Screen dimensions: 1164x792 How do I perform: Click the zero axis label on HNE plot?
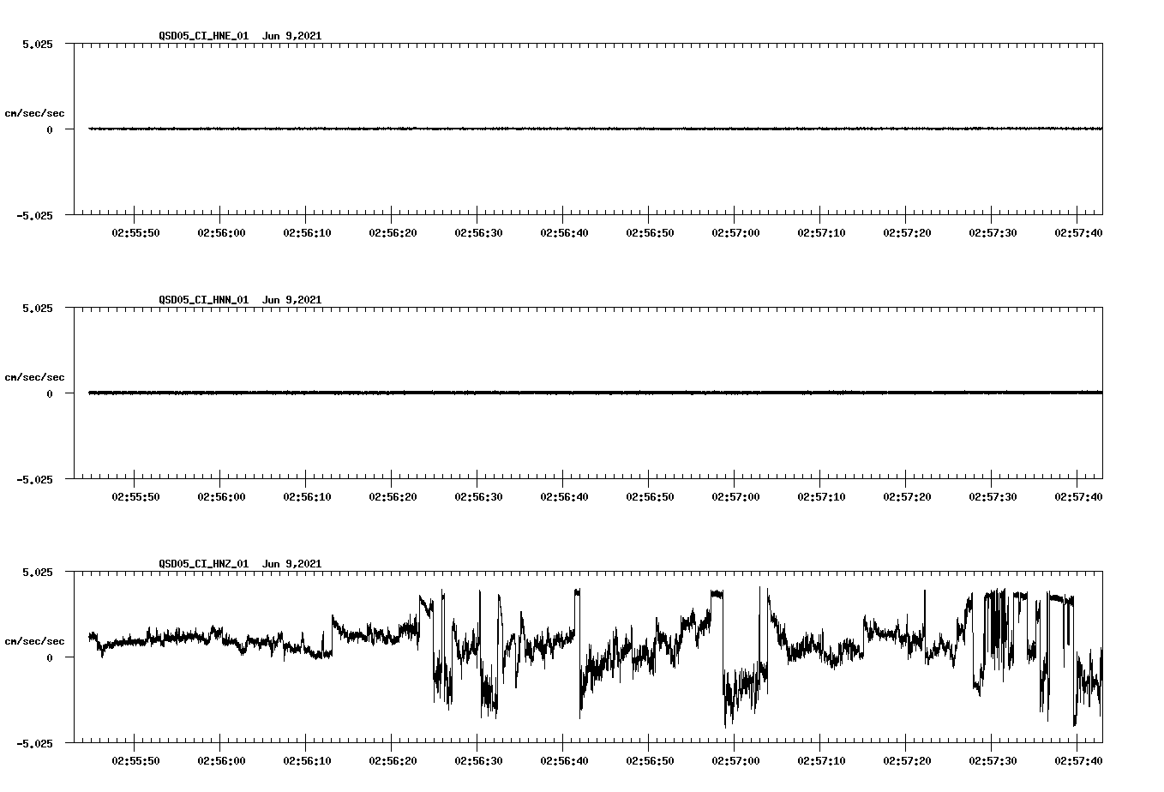(x=49, y=129)
